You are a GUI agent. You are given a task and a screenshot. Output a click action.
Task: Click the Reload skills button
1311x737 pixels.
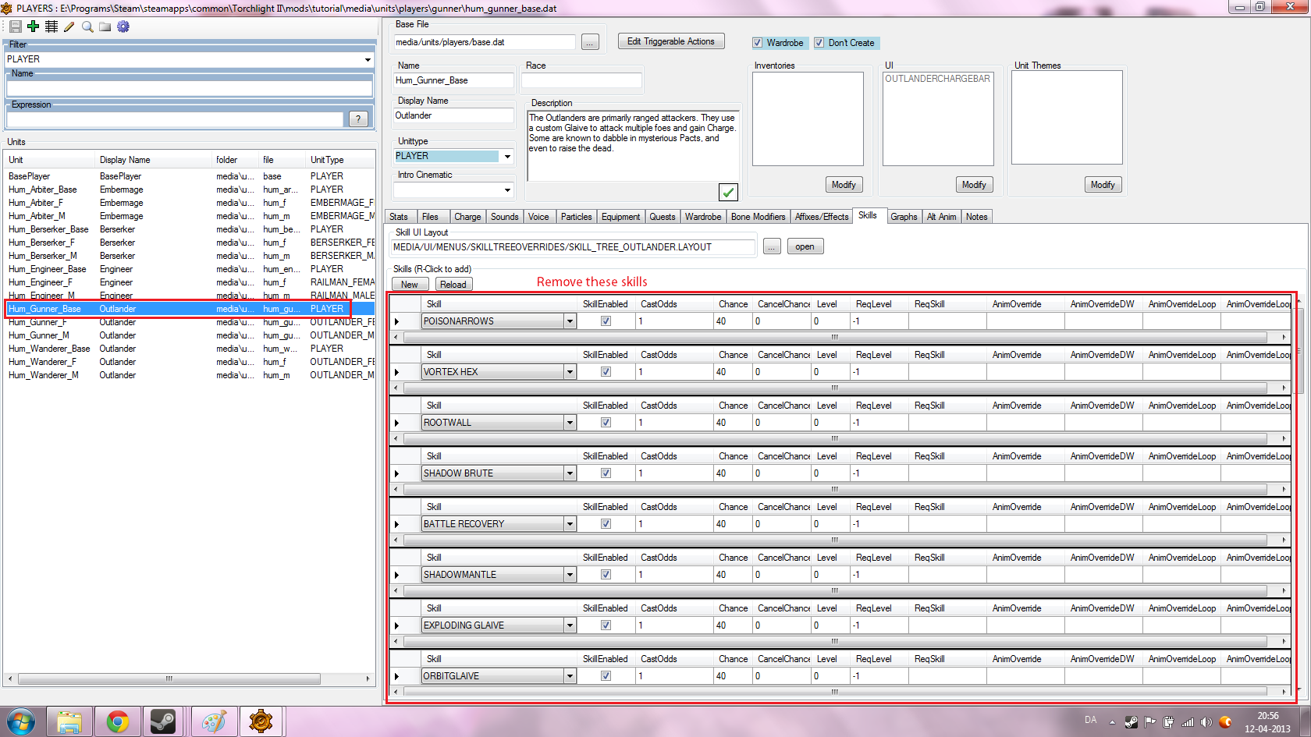click(453, 285)
